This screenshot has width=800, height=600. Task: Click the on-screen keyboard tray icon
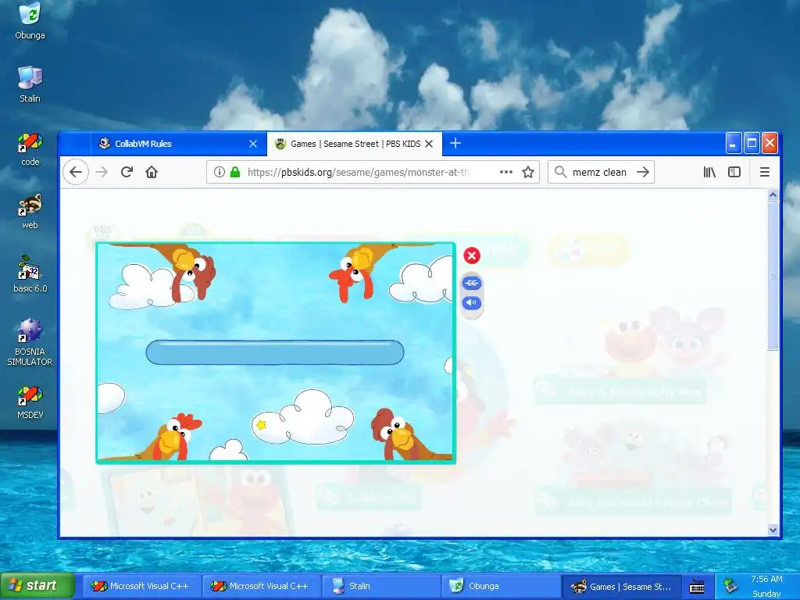point(697,587)
